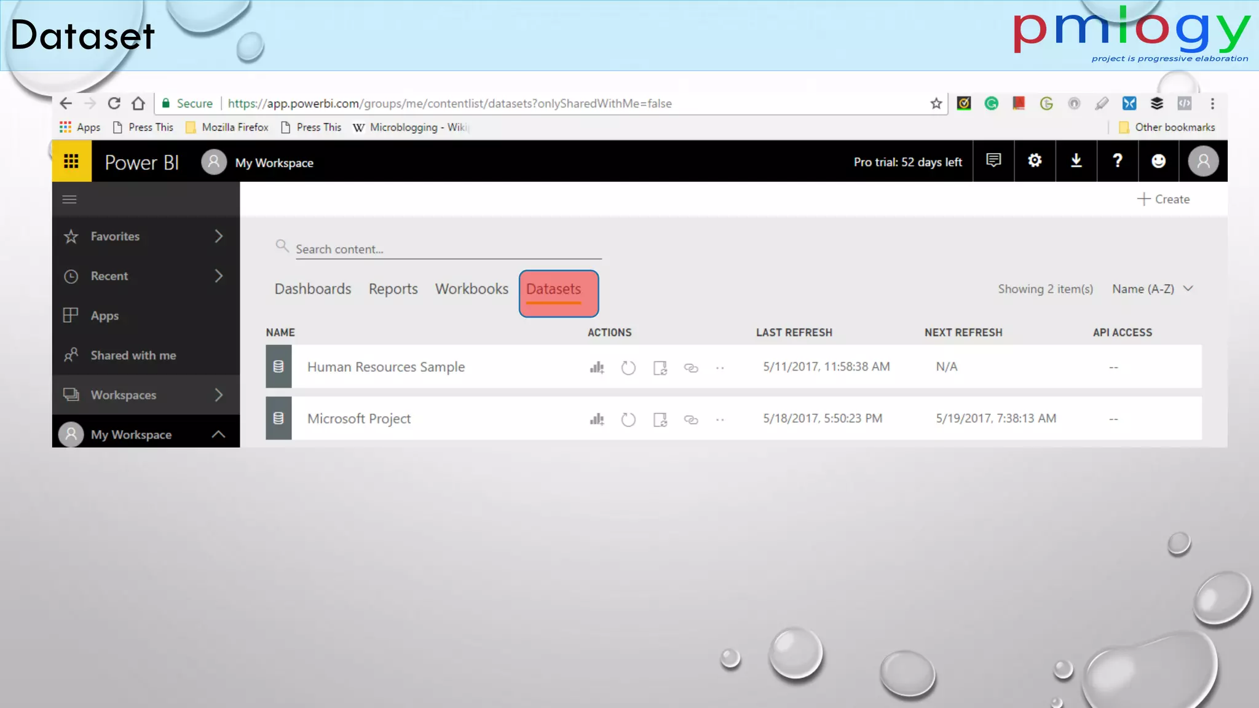Open the Microsoft Project dataset
The width and height of the screenshot is (1259, 708).
click(359, 419)
